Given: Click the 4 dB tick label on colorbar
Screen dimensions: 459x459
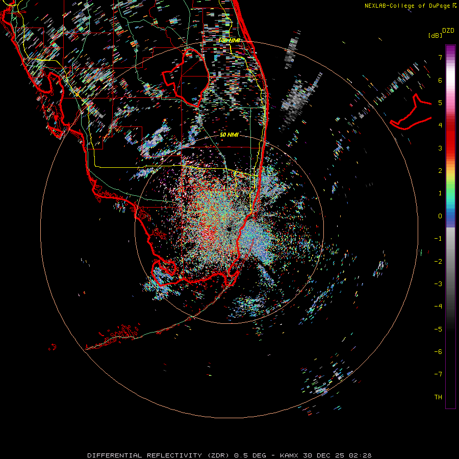Looking at the screenshot, I should coord(440,125).
